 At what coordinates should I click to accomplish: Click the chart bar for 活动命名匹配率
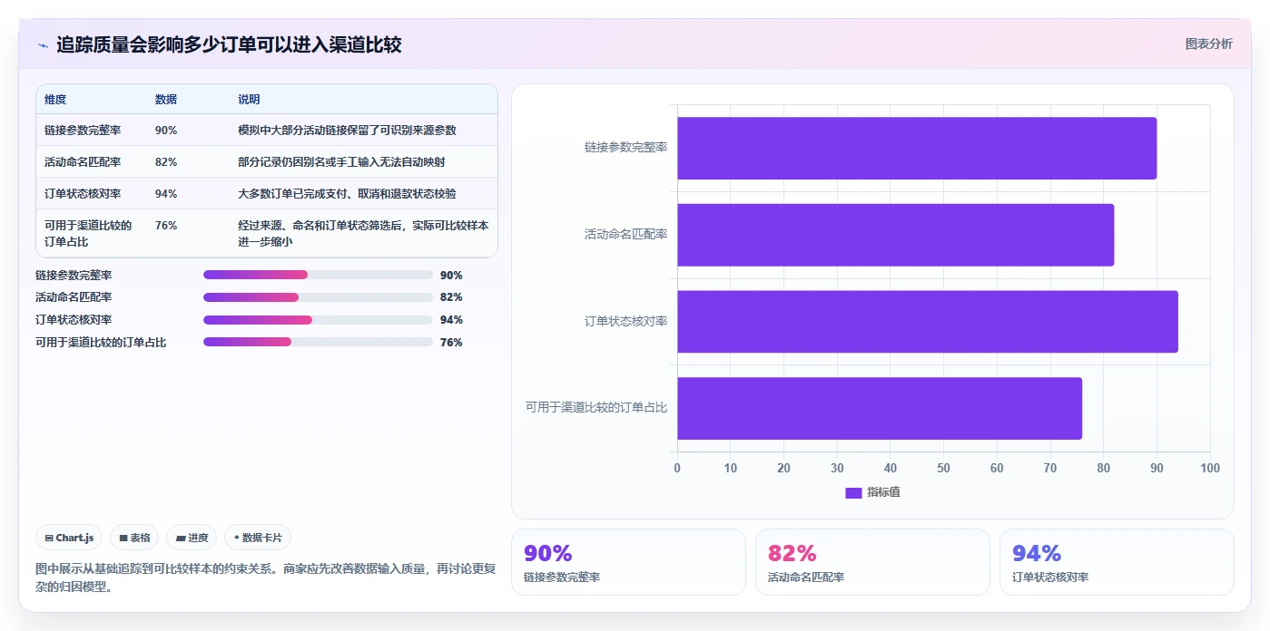pos(895,235)
